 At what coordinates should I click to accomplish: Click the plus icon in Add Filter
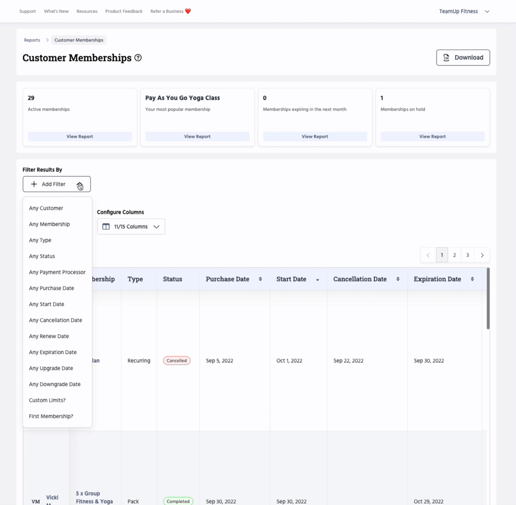[x=34, y=184]
